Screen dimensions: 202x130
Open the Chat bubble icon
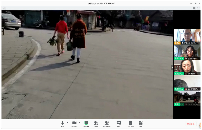(x=119, y=124)
